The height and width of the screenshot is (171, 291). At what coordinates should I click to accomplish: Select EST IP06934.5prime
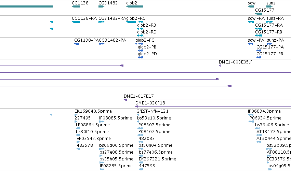pyautogui.click(x=251, y=122)
